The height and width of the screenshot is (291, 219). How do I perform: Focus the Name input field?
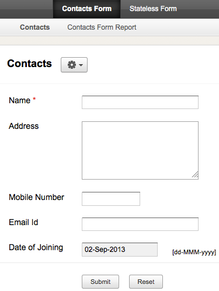pos(140,102)
